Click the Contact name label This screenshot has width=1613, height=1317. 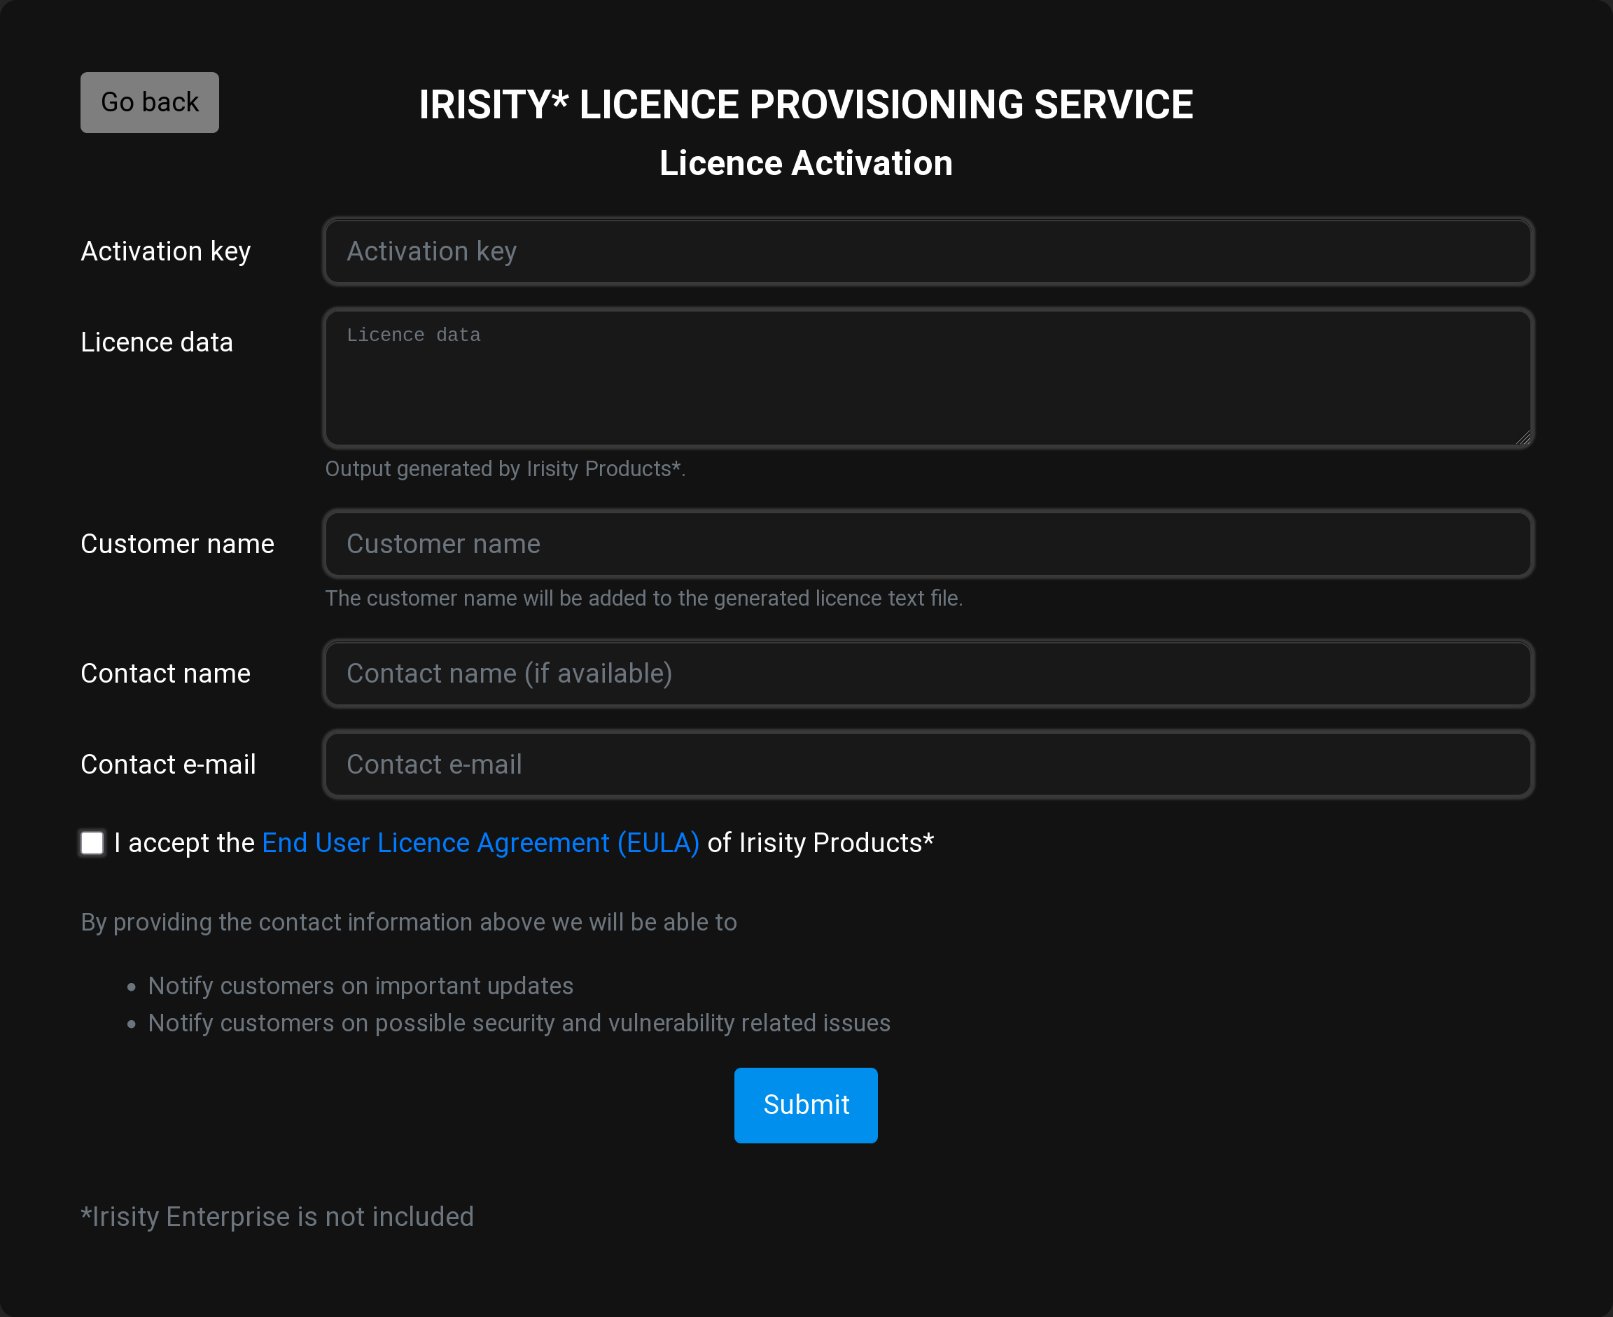pyautogui.click(x=165, y=674)
